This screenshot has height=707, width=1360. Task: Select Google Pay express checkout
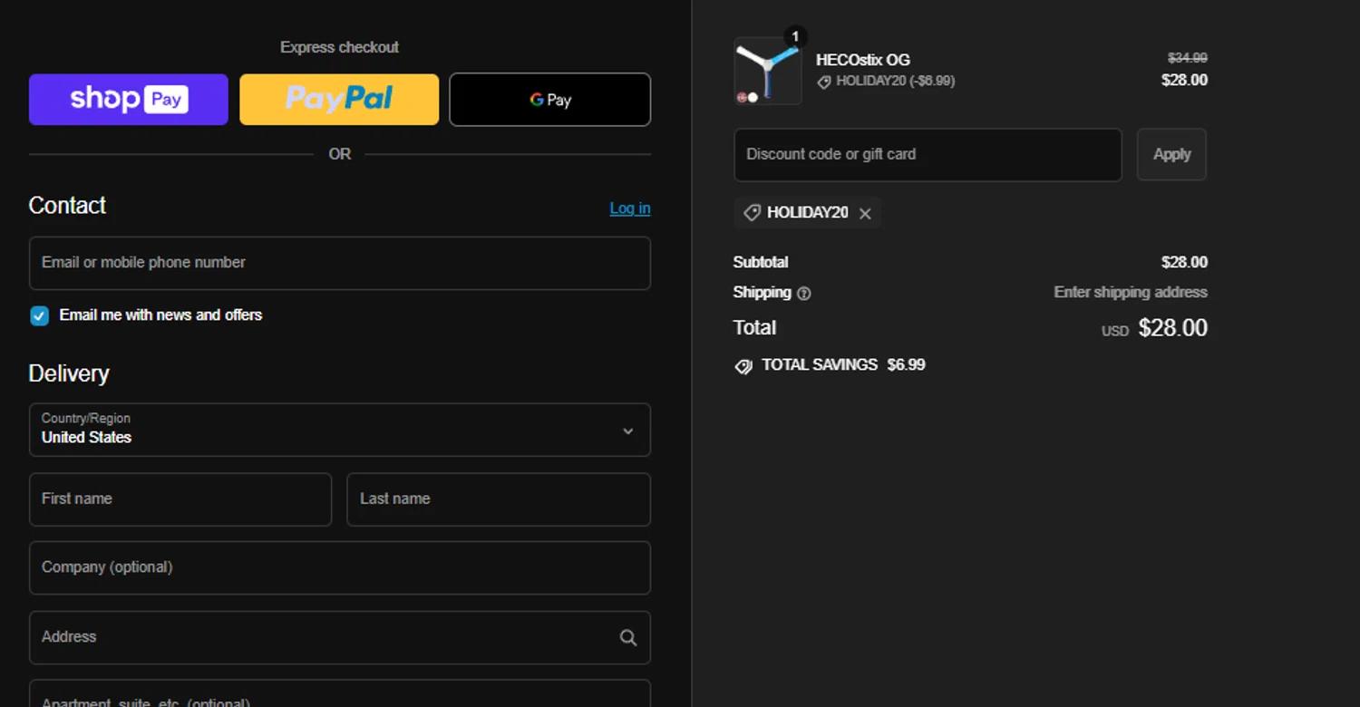click(550, 100)
